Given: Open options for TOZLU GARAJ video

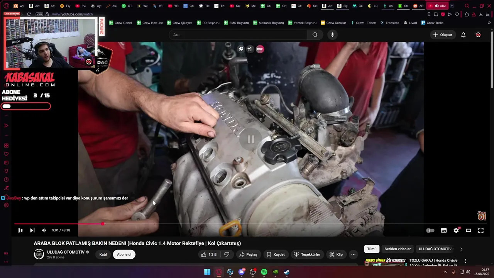Looking at the screenshot, I should 465,261.
